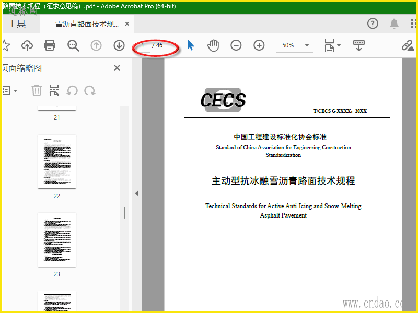Open the help question mark menu
The width and height of the screenshot is (418, 313).
pyautogui.click(x=373, y=23)
